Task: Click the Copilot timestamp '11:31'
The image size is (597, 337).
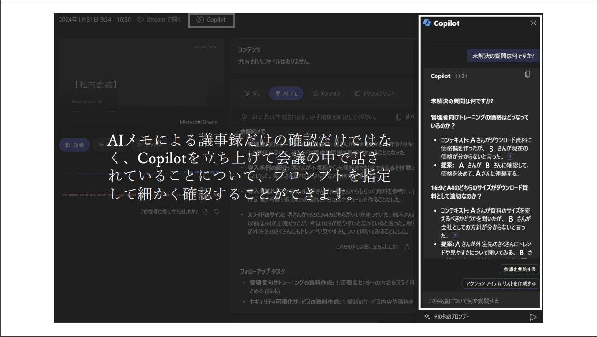Action: [x=461, y=76]
